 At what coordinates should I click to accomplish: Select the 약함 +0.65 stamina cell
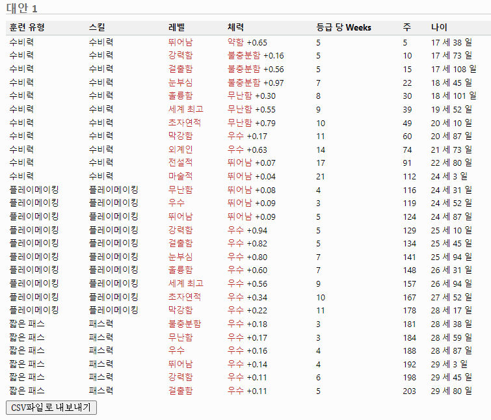(247, 42)
